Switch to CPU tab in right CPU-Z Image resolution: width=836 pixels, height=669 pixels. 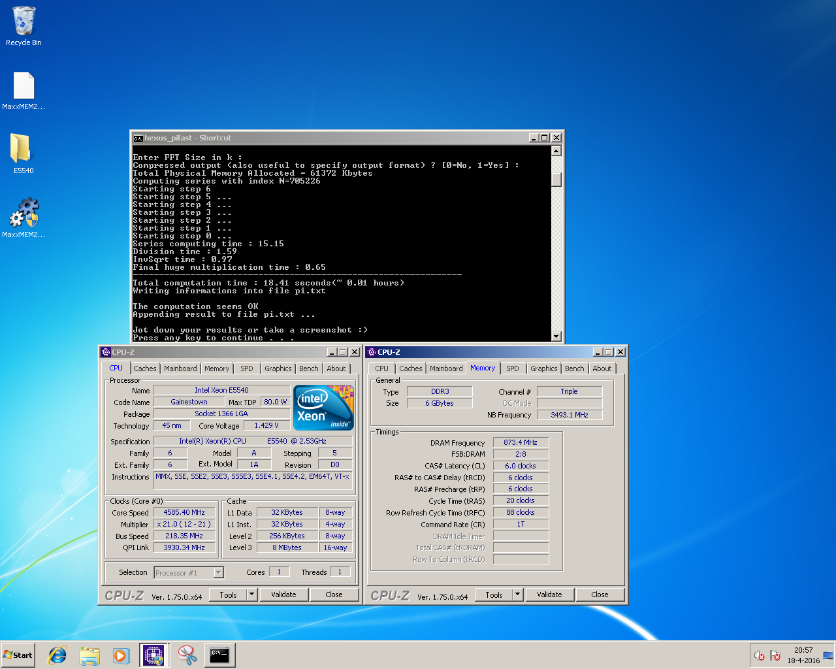381,368
